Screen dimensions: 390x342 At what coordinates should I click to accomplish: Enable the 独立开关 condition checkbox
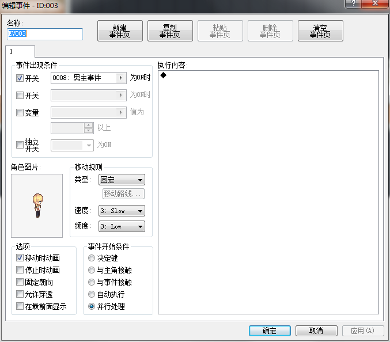[x=20, y=145]
